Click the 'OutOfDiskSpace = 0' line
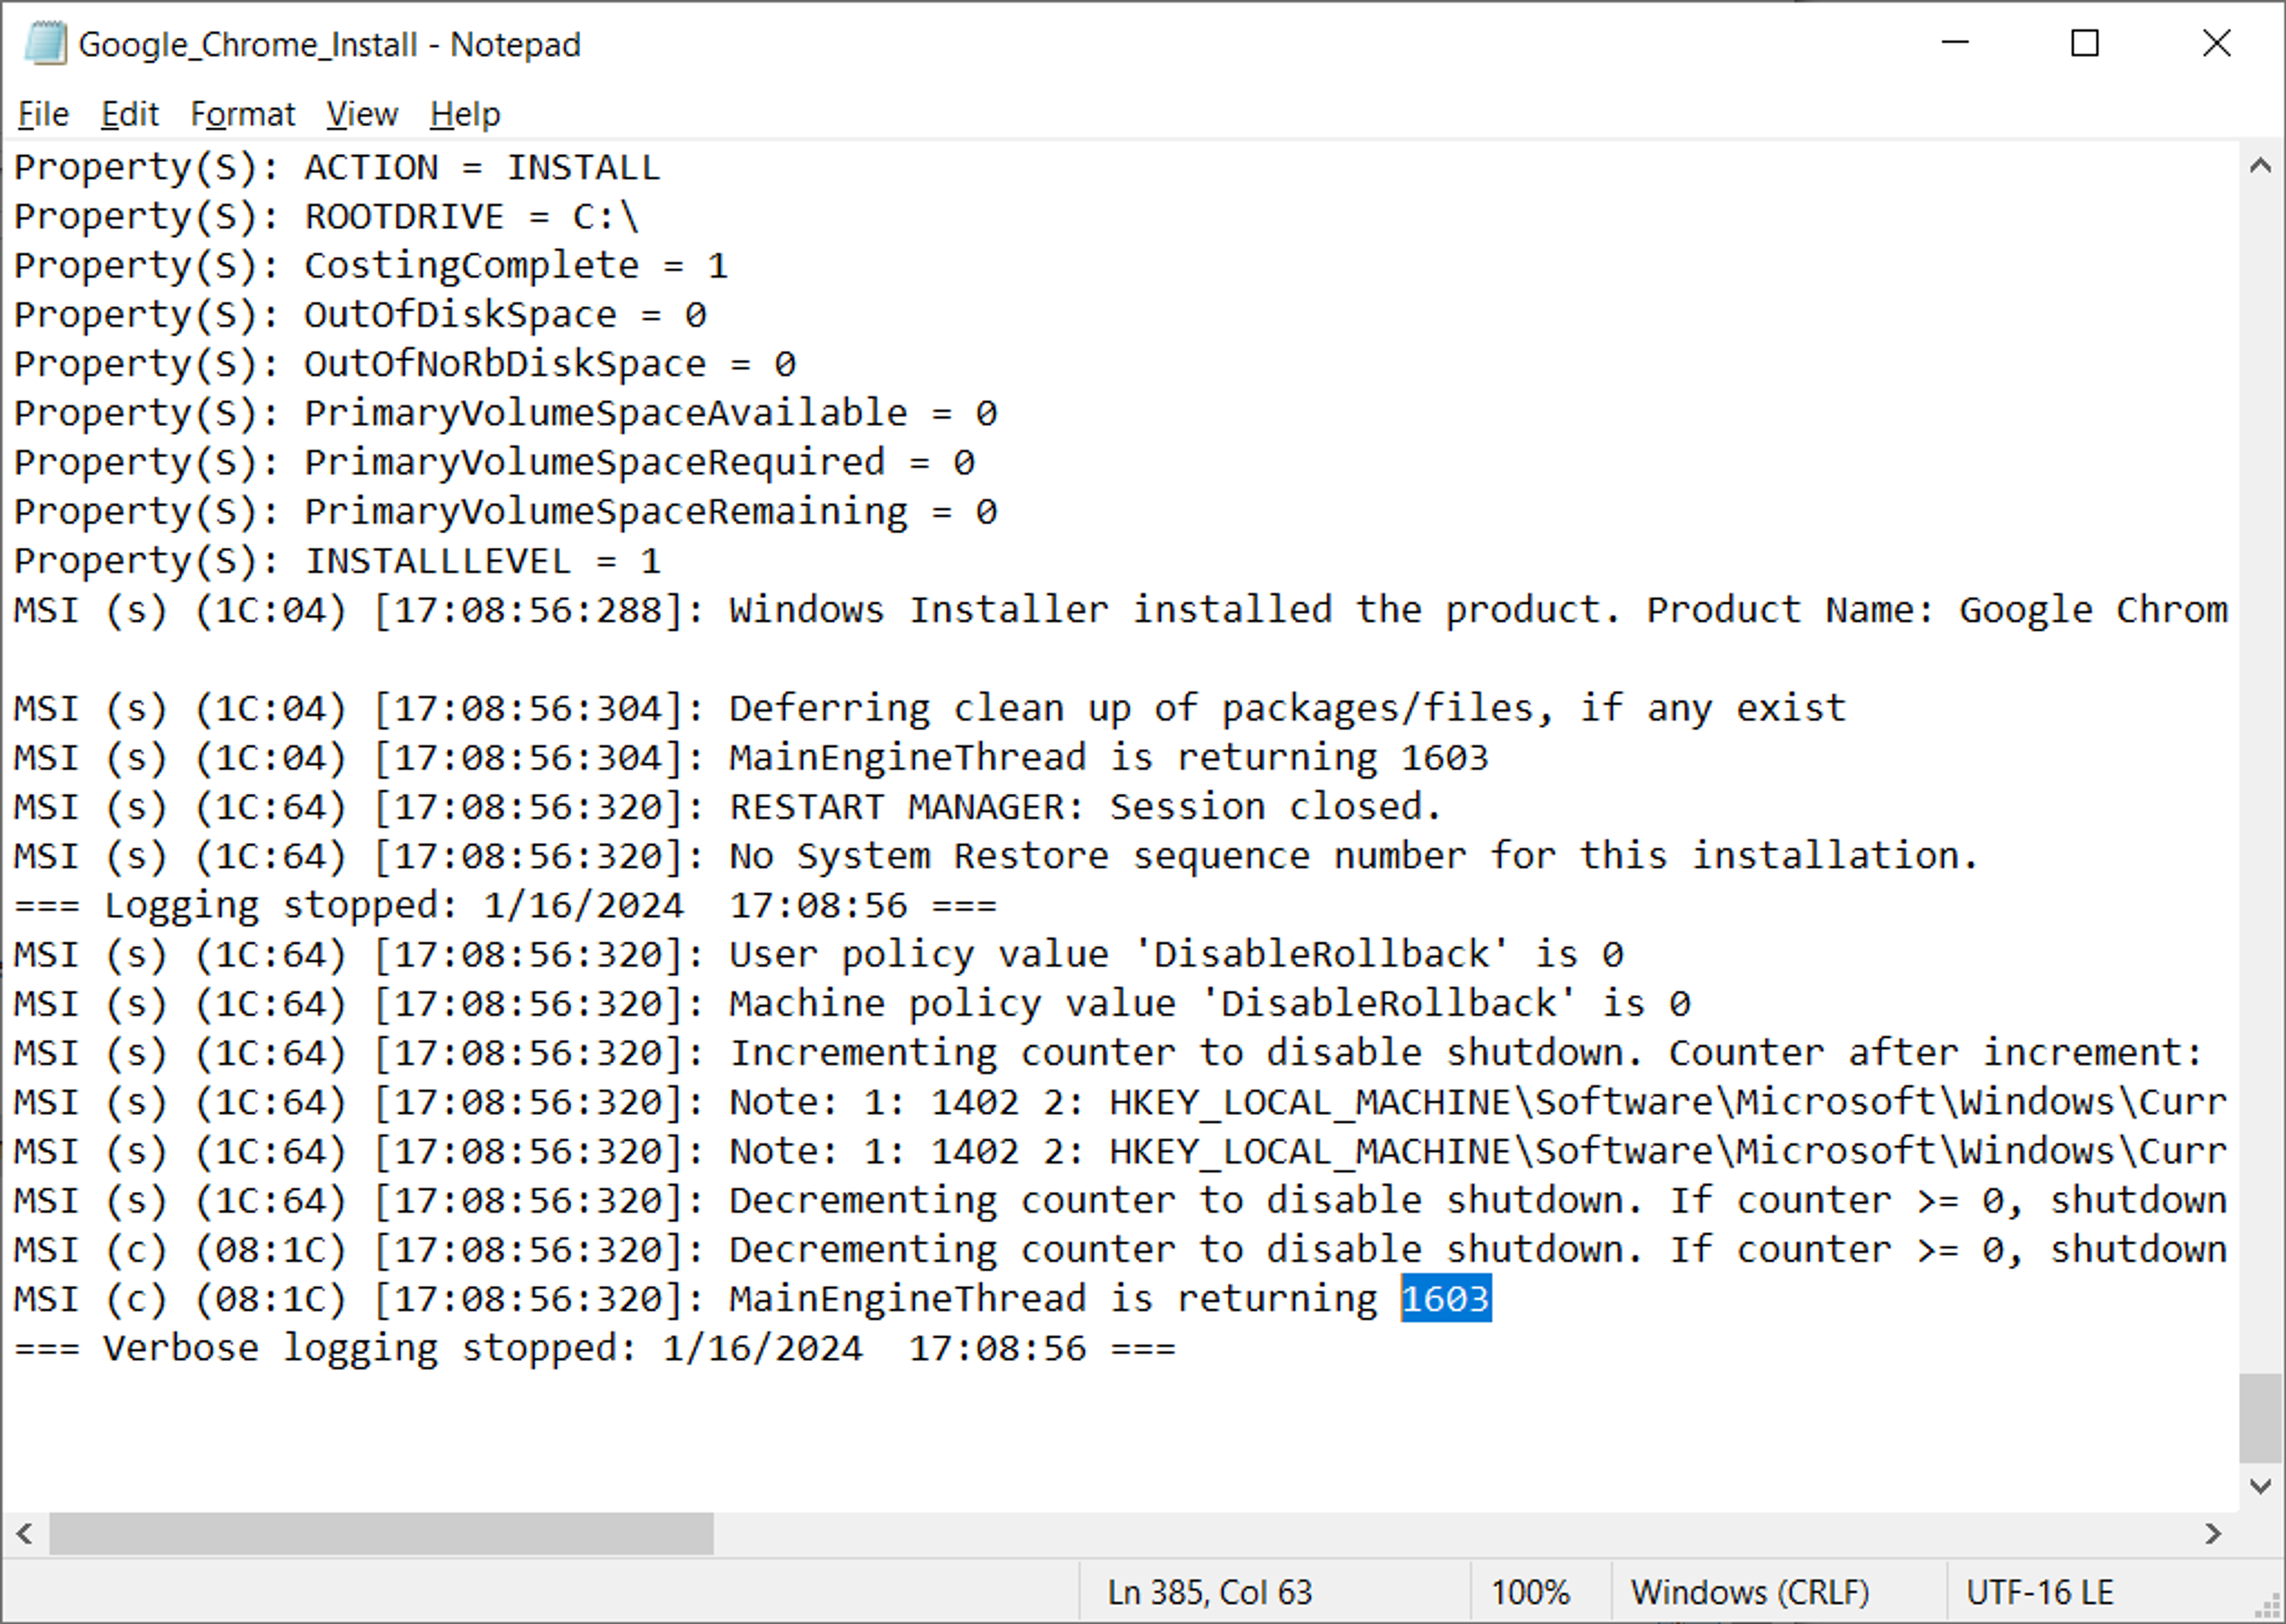Screen dimensions: 2286x1624 tap(360, 314)
